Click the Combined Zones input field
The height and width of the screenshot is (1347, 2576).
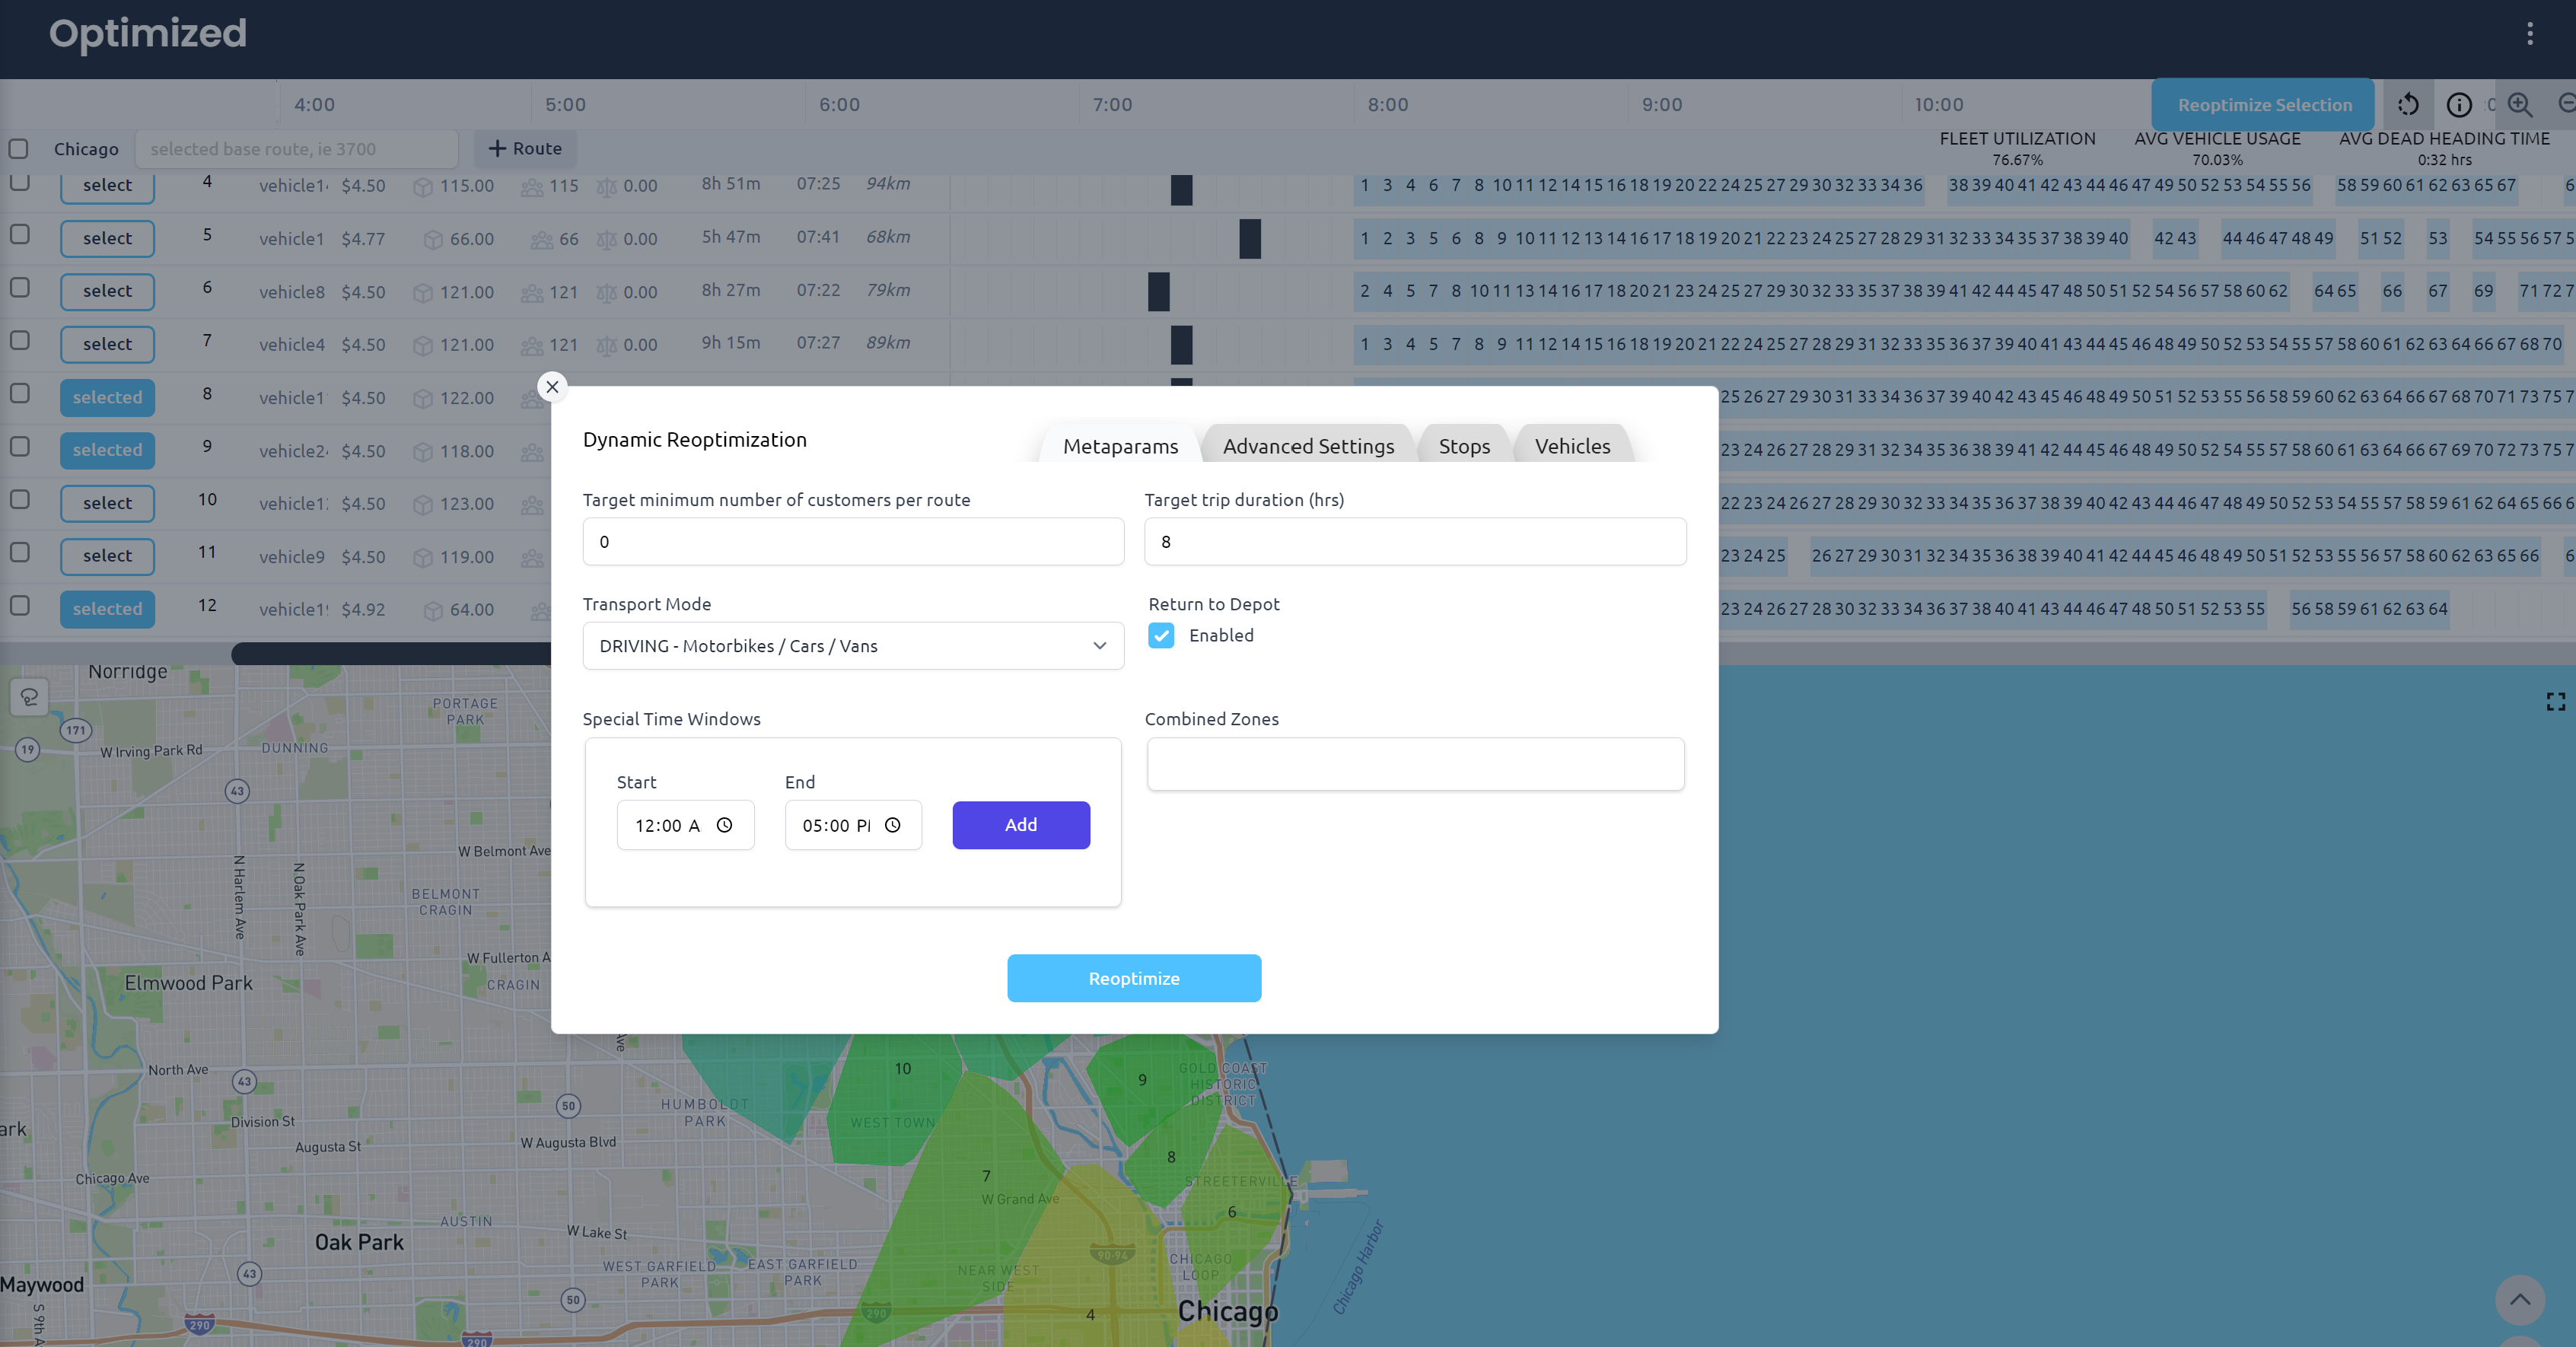1414,764
